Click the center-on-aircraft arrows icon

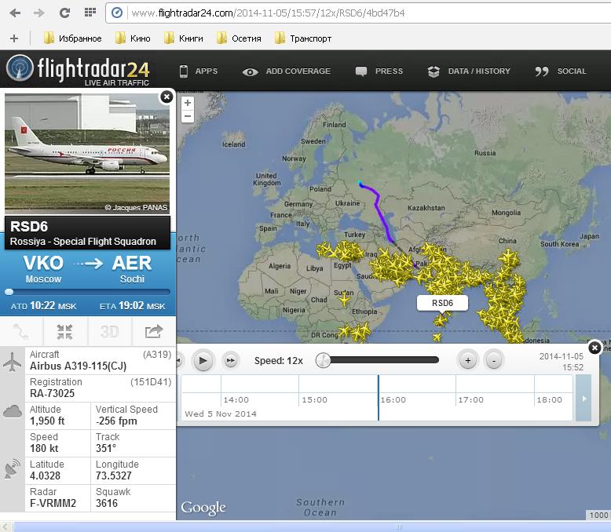click(x=64, y=332)
